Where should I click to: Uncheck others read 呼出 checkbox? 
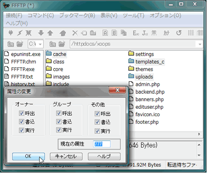pyautogui.click(x=97, y=113)
